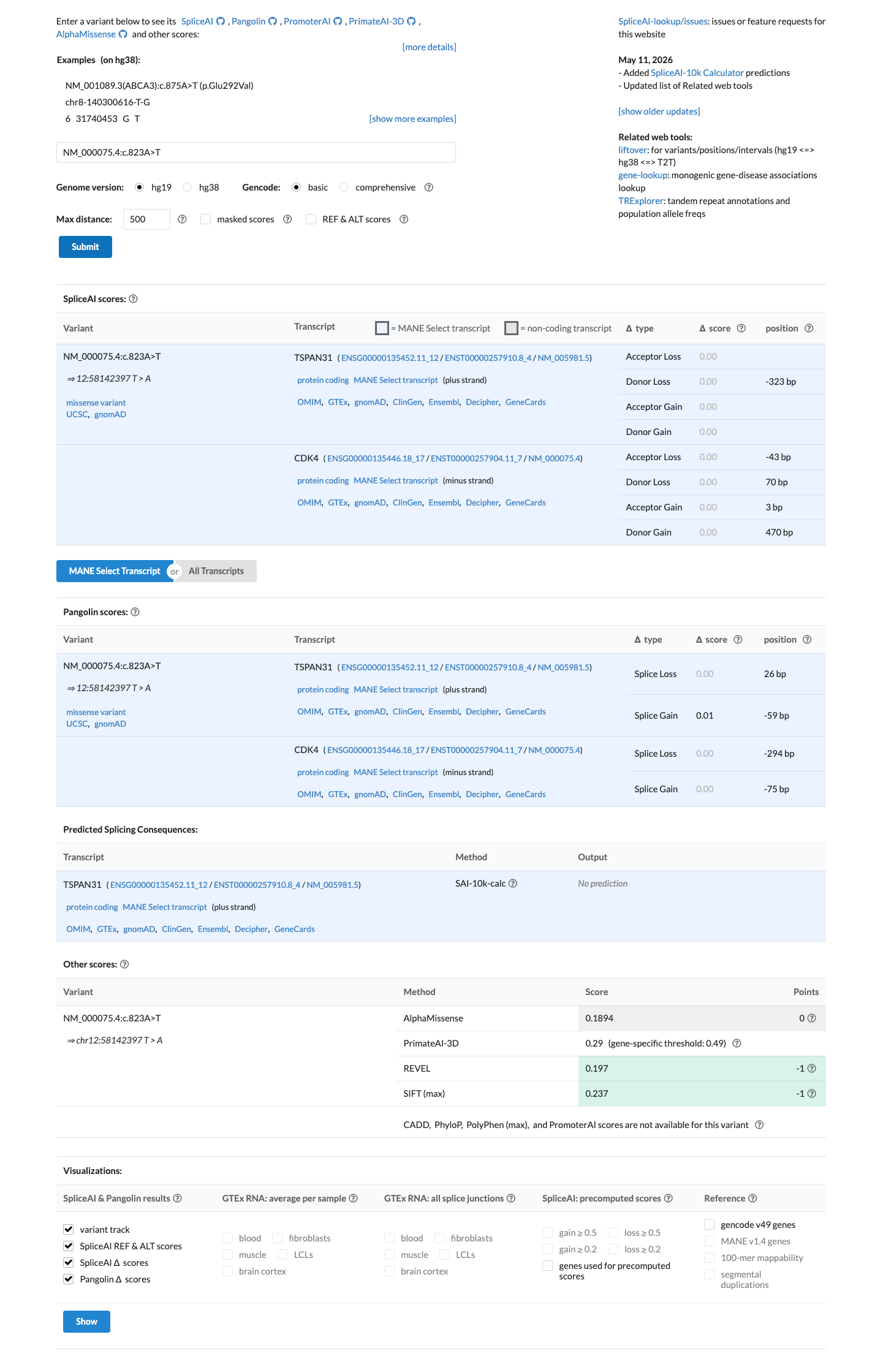Click help icon beside REF & ALT scores option

click(404, 219)
